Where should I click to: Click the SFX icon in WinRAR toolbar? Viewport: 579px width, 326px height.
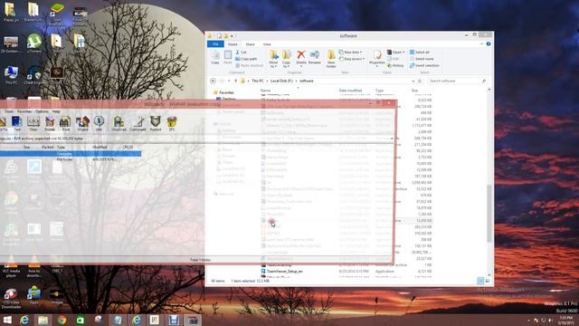point(172,123)
